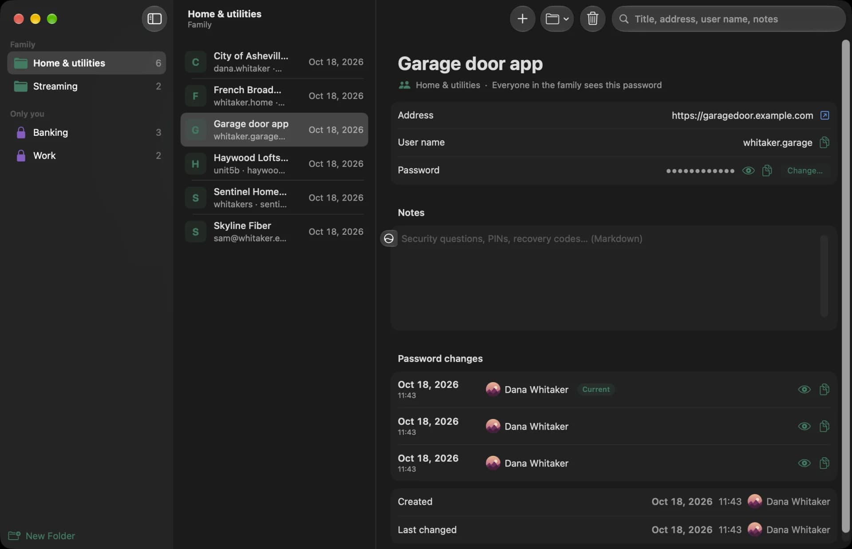
Task: Copy the user name whitaker.garage
Action: [x=824, y=142]
